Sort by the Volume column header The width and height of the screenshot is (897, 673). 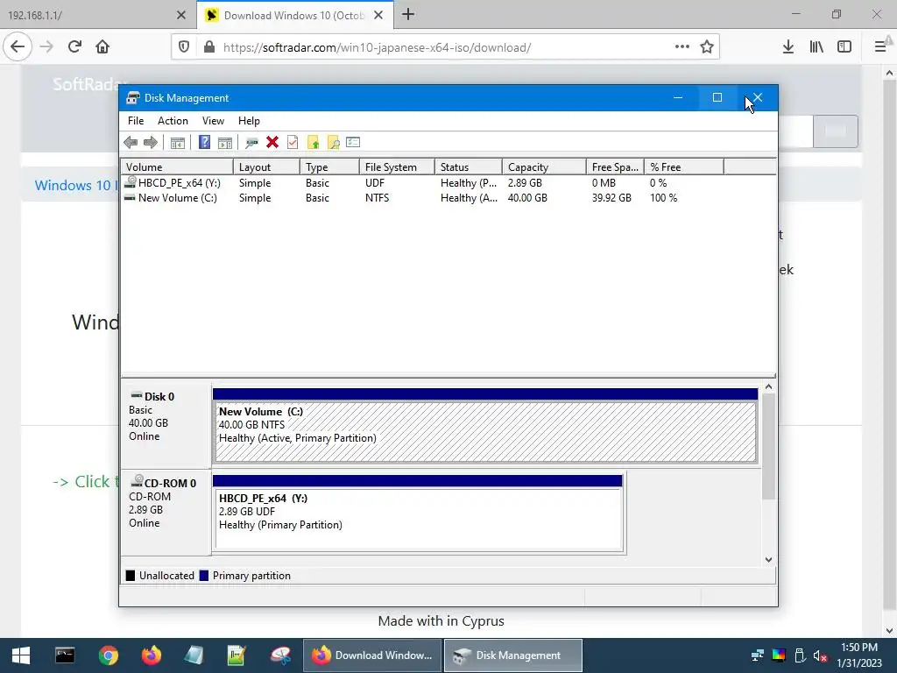177,167
